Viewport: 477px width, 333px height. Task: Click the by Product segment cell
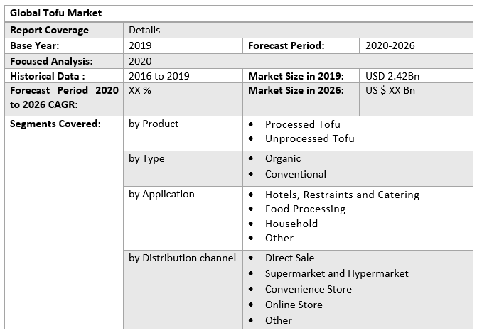click(x=154, y=124)
